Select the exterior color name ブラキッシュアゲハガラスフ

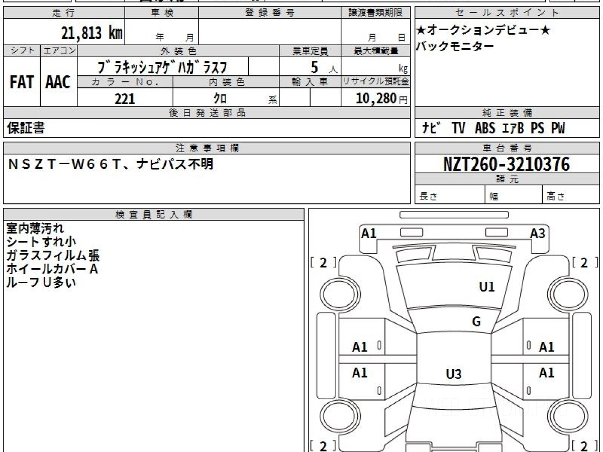(x=162, y=66)
